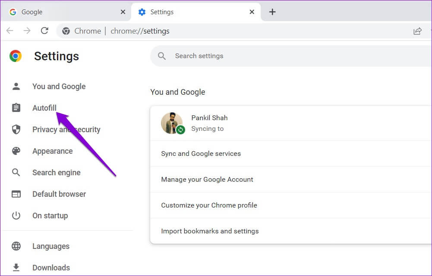Click the Chrome logo beside Settings title

coord(16,56)
